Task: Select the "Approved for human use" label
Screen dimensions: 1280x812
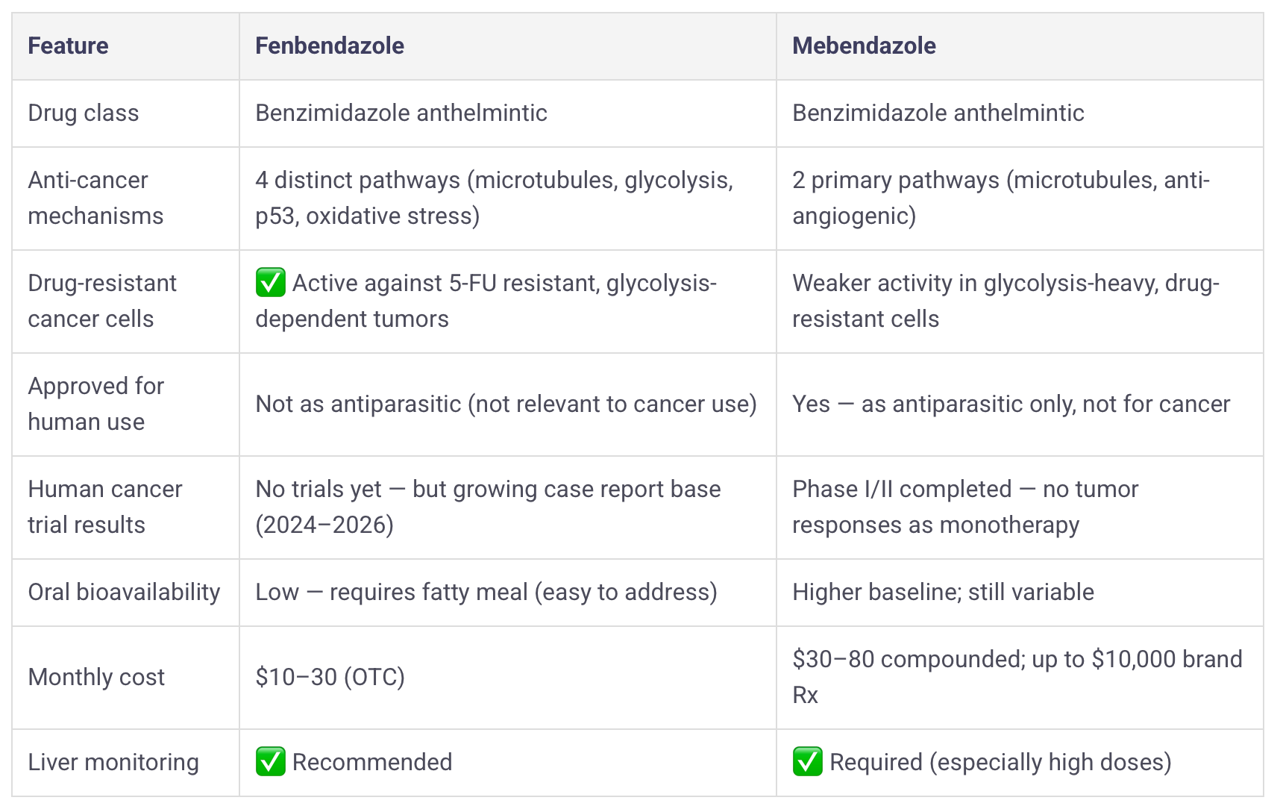Action: [x=95, y=404]
